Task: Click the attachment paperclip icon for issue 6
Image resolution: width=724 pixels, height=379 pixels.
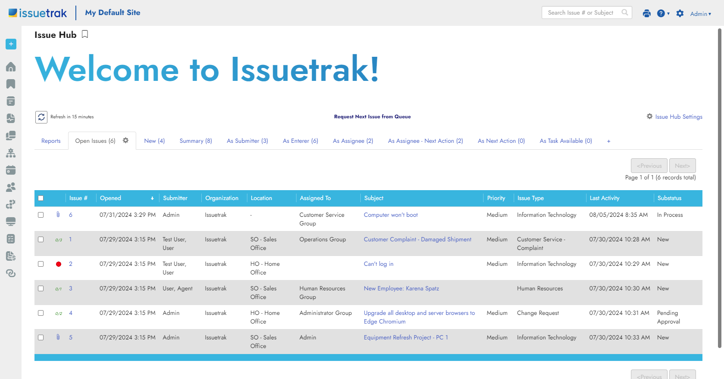Action: click(58, 214)
